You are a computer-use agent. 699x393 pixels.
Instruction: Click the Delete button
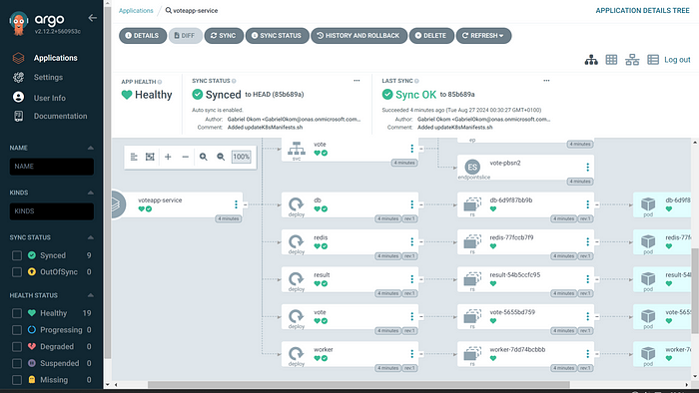click(431, 36)
